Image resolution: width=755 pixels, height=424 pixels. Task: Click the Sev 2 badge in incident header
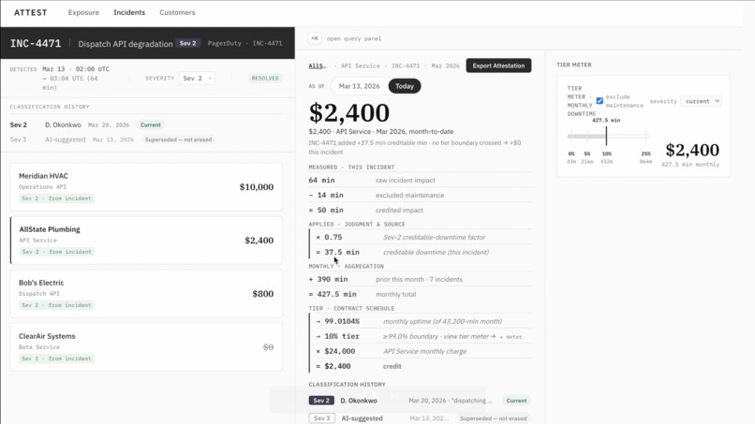point(187,43)
